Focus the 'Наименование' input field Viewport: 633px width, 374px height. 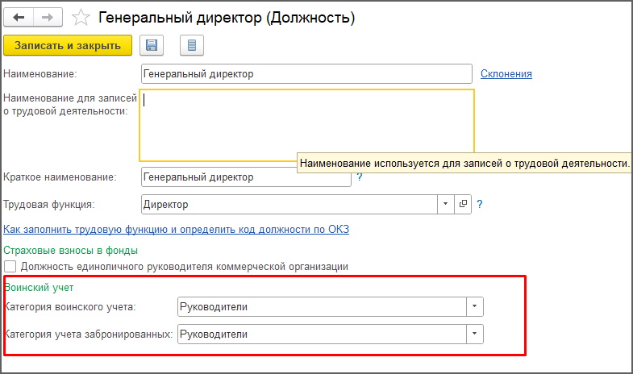pyautogui.click(x=306, y=74)
